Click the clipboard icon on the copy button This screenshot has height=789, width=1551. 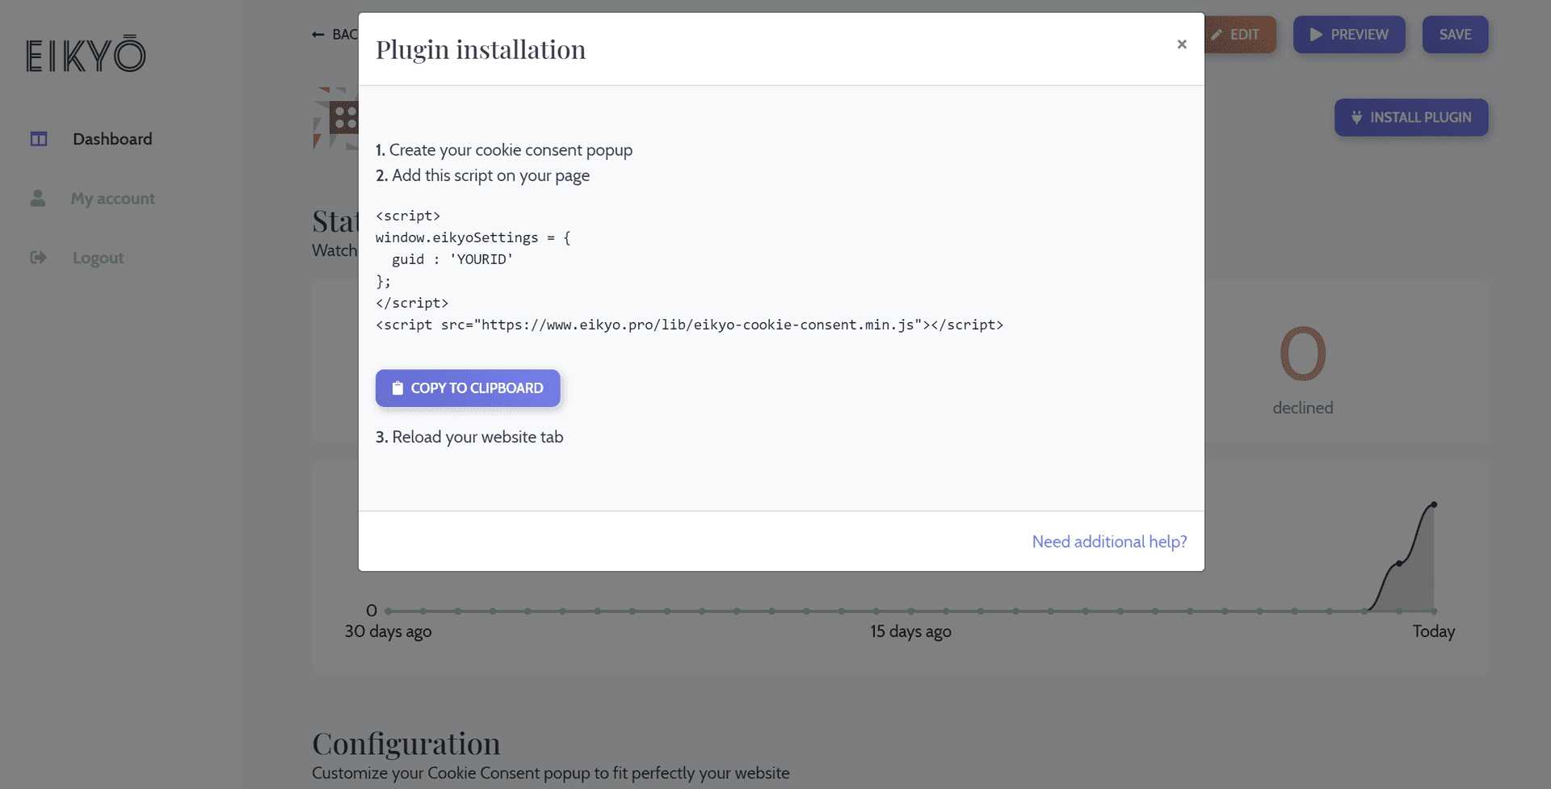tap(397, 388)
